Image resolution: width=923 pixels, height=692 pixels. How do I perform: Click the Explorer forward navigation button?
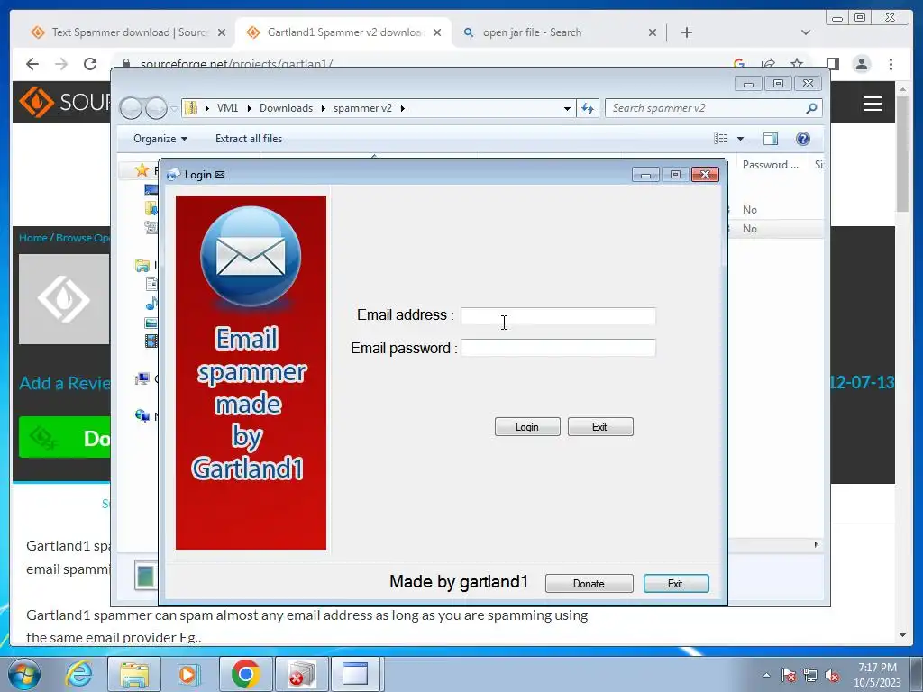(157, 108)
